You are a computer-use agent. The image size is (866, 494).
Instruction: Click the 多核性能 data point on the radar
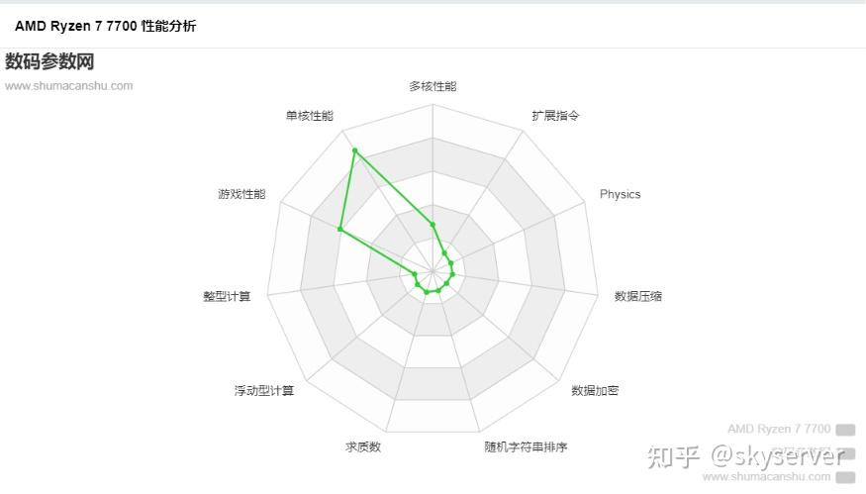(x=433, y=224)
